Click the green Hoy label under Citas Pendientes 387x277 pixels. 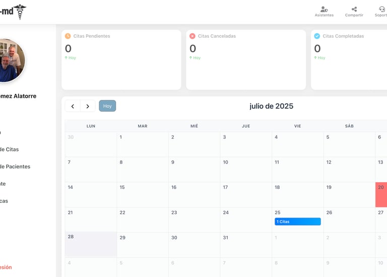(x=71, y=58)
